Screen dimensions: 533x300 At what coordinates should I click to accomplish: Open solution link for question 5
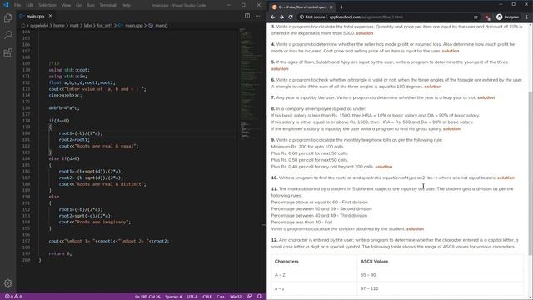280,68
